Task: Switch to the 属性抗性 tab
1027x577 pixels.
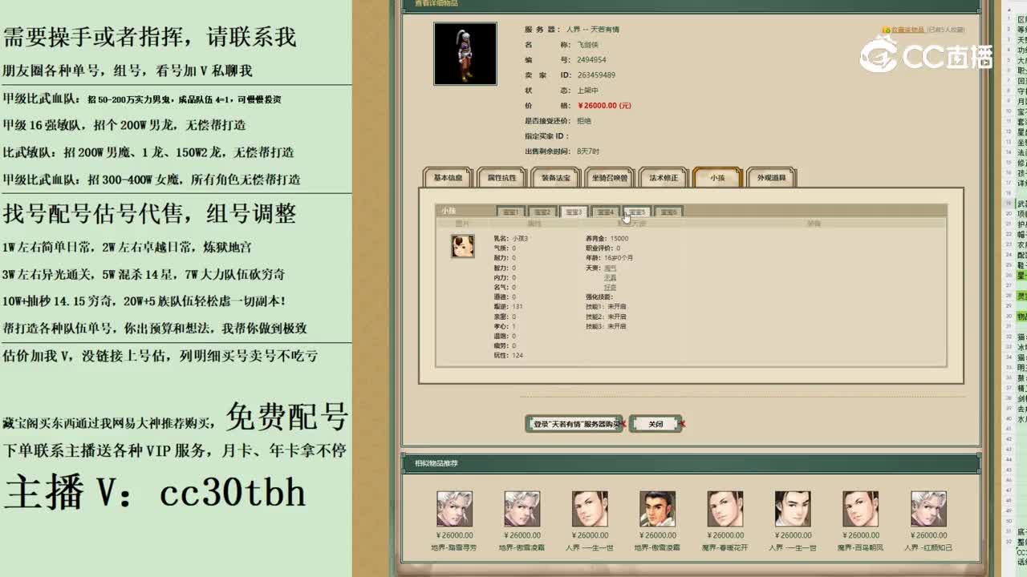Action: click(x=501, y=178)
